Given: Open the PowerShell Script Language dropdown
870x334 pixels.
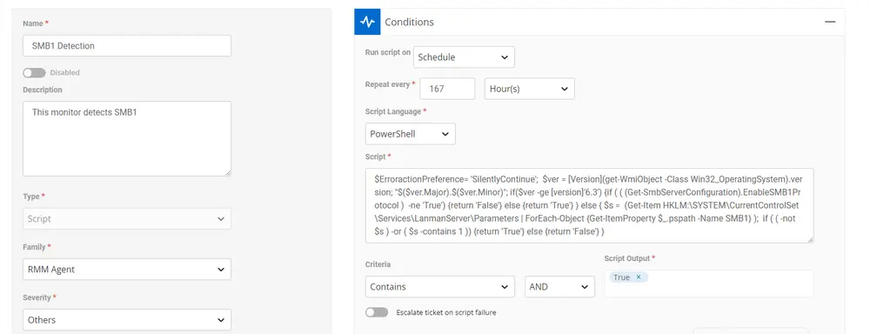Looking at the screenshot, I should pos(410,134).
